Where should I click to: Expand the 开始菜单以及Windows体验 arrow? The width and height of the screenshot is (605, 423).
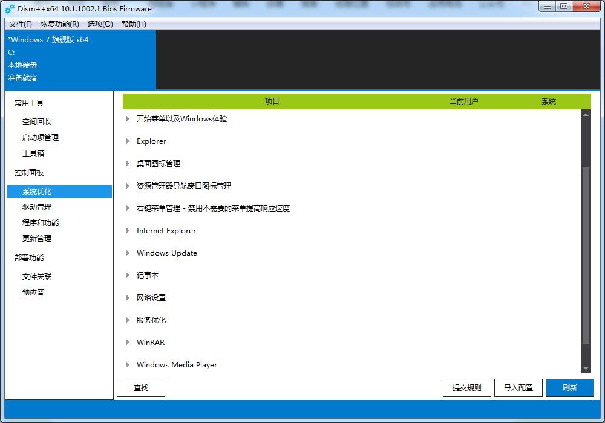pyautogui.click(x=128, y=118)
